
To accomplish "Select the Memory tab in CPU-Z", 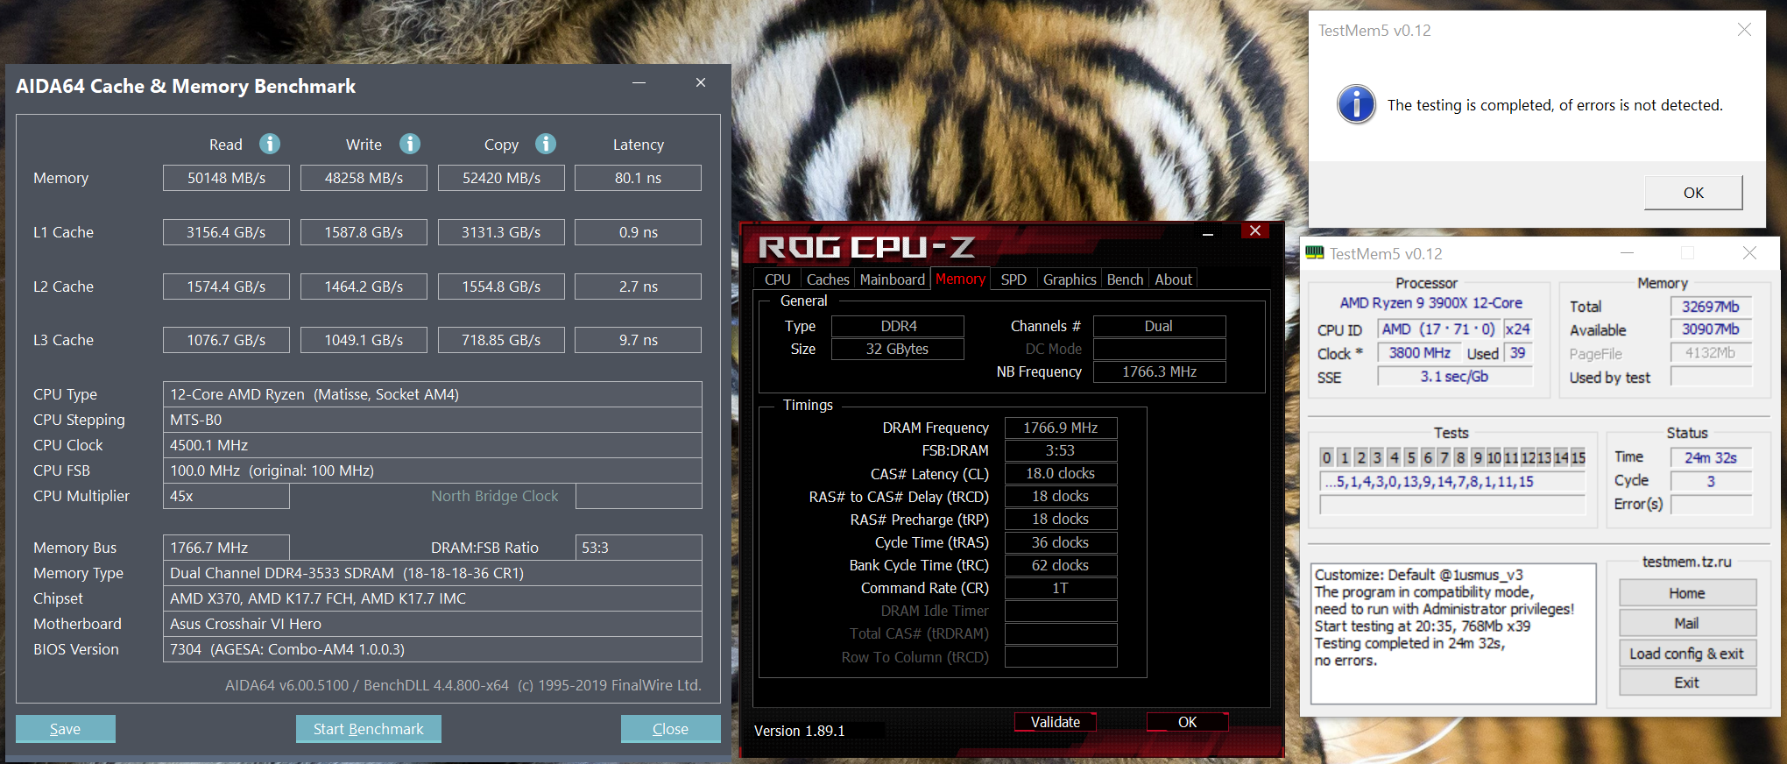I will click(960, 279).
